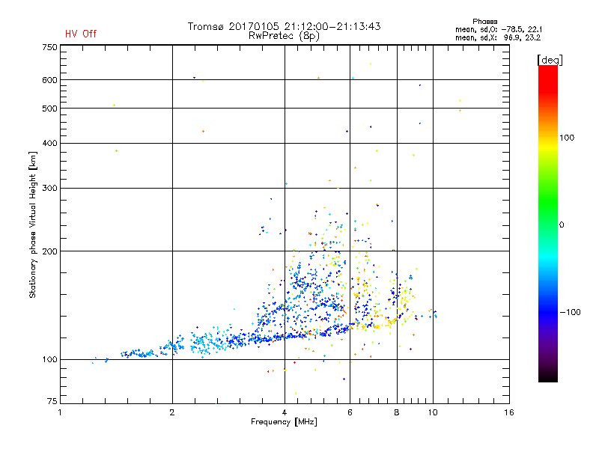Click the 'RwPretec (8p)' subtitle
The width and height of the screenshot is (599, 449).
click(284, 36)
